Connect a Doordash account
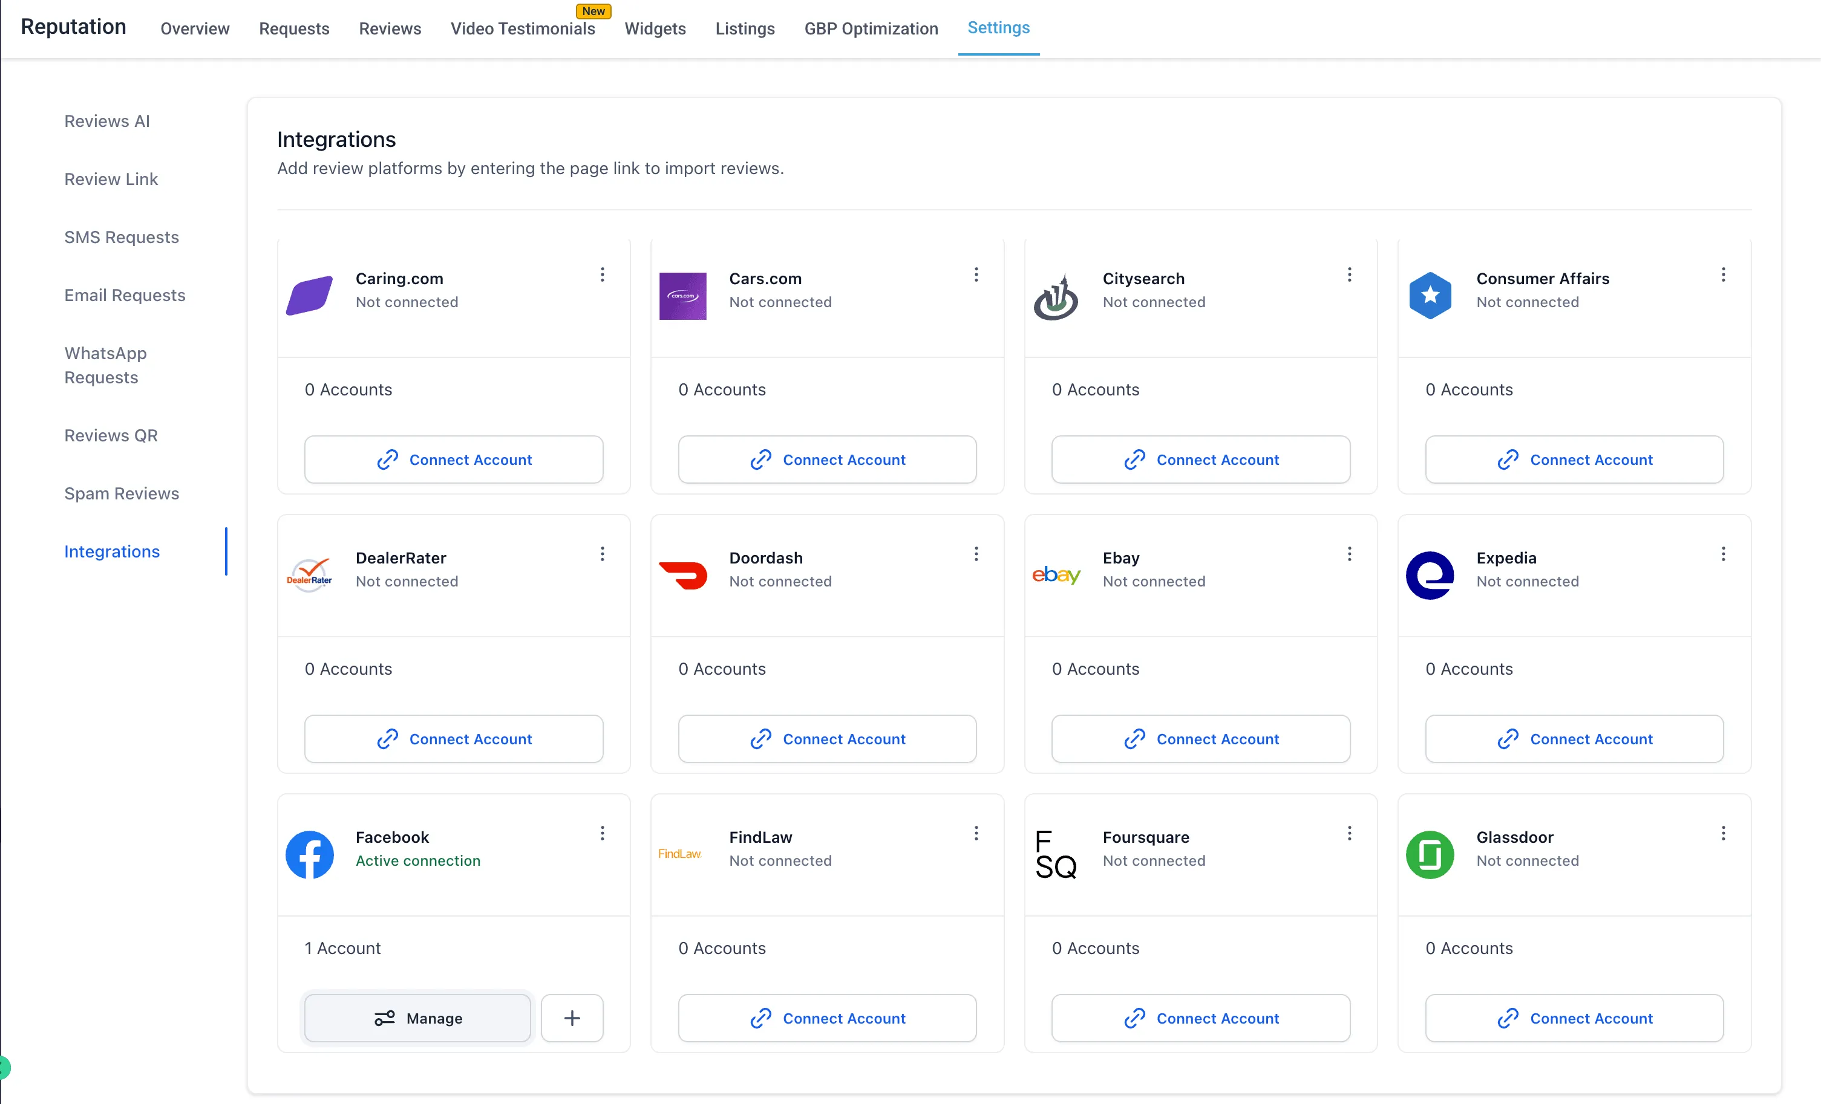This screenshot has height=1104, width=1821. click(826, 738)
